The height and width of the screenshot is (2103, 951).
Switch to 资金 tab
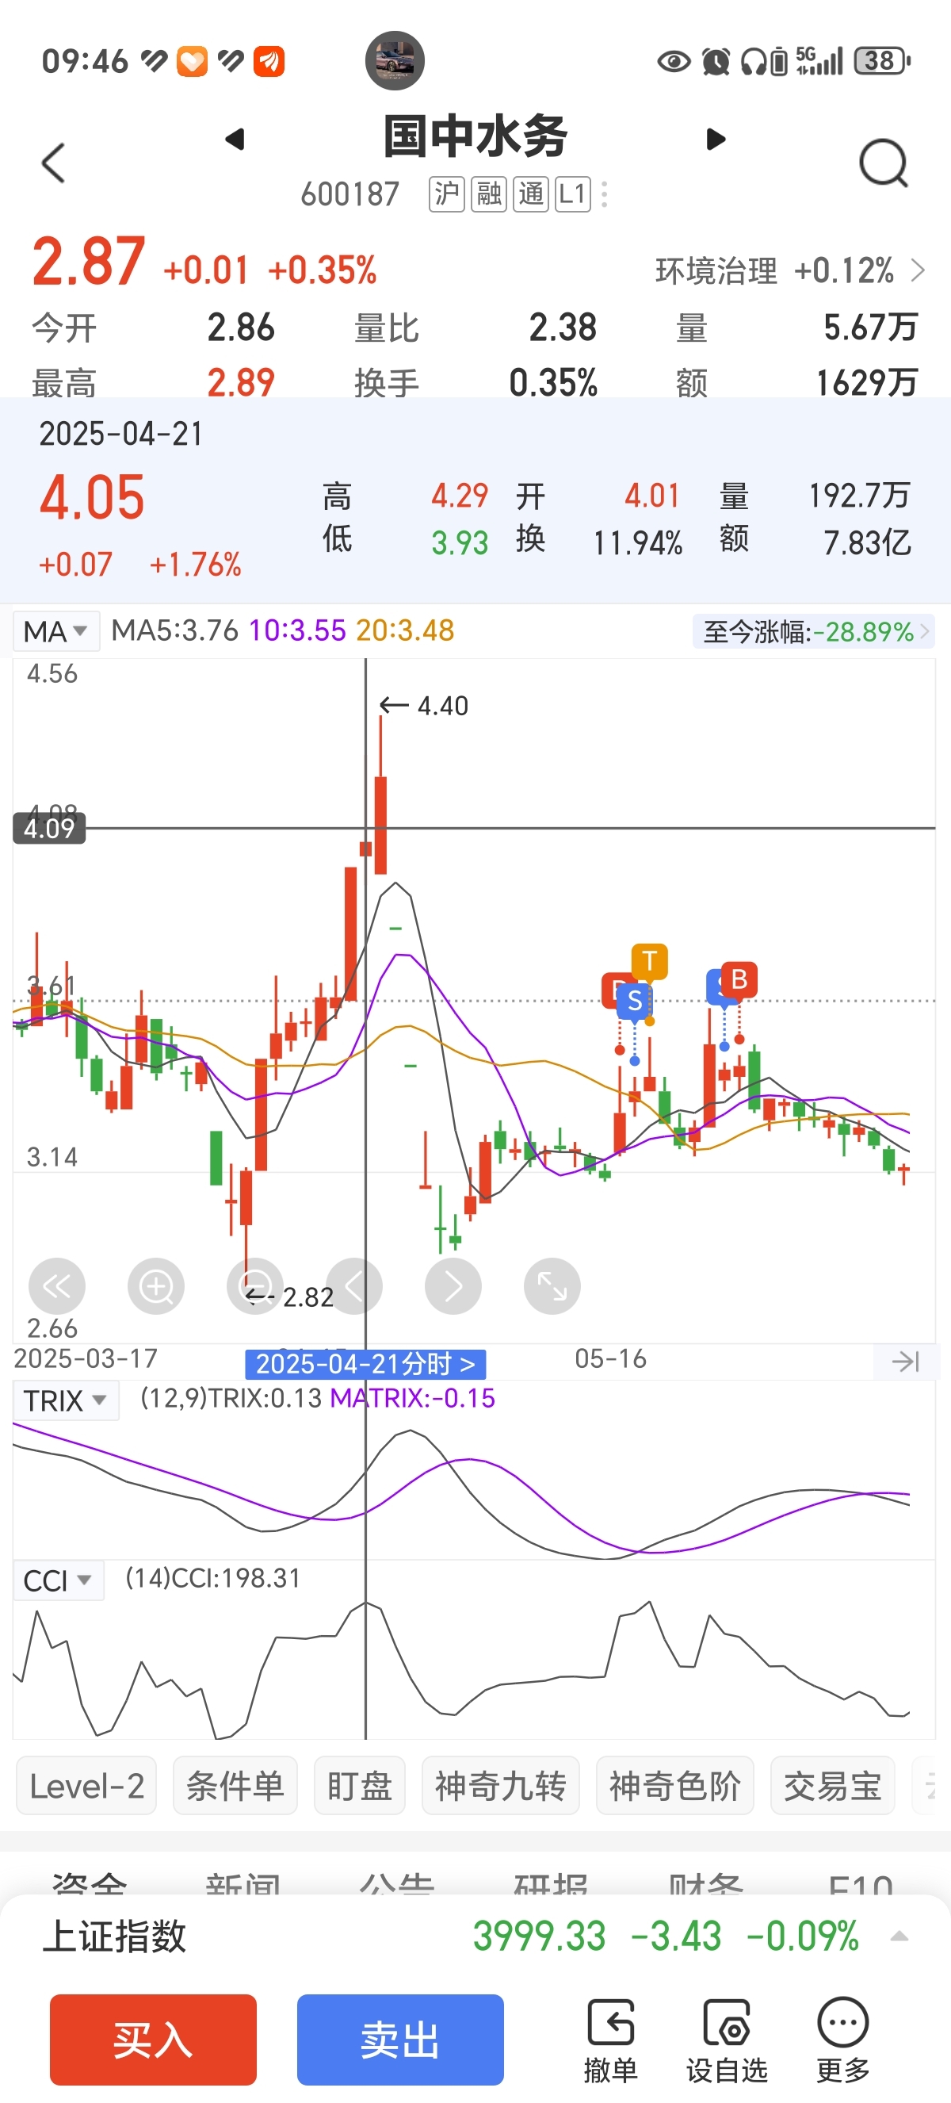89,1883
